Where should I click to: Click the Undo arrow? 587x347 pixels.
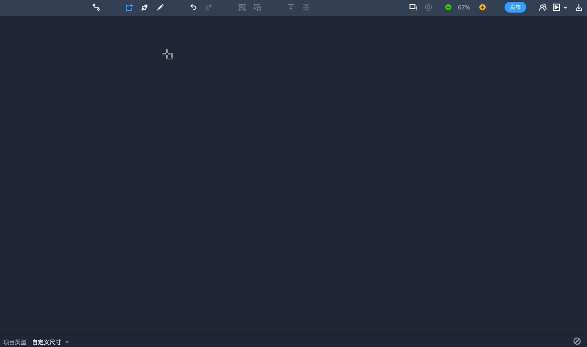pos(193,7)
